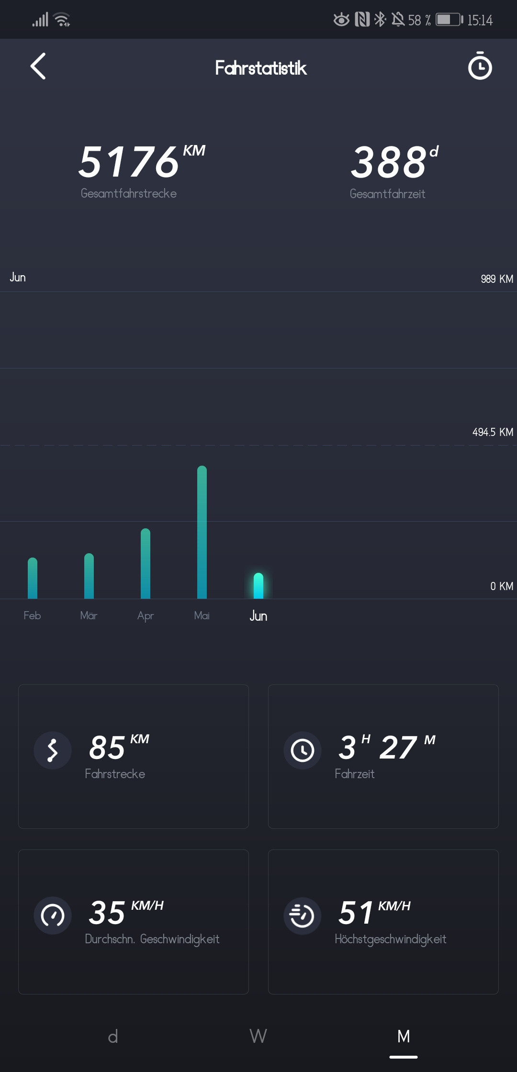Open the stopwatch timer icon

(x=480, y=66)
